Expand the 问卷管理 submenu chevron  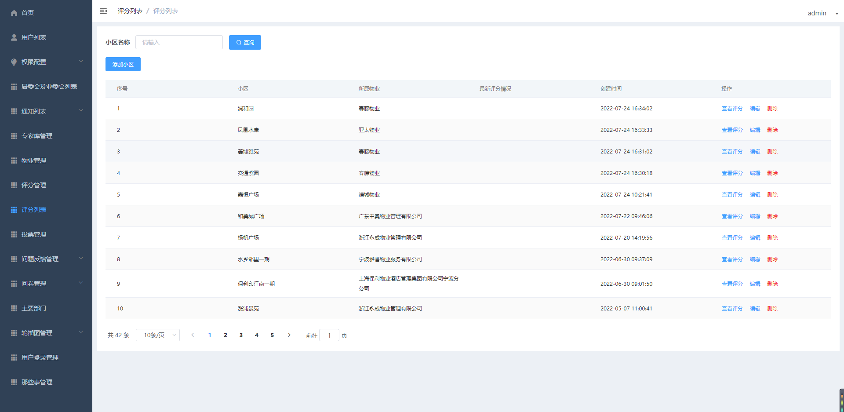[x=81, y=283]
